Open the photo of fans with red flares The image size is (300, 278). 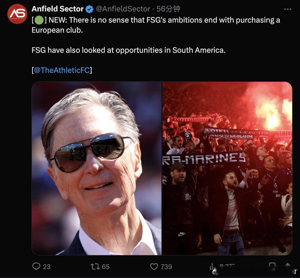pyautogui.click(x=227, y=168)
